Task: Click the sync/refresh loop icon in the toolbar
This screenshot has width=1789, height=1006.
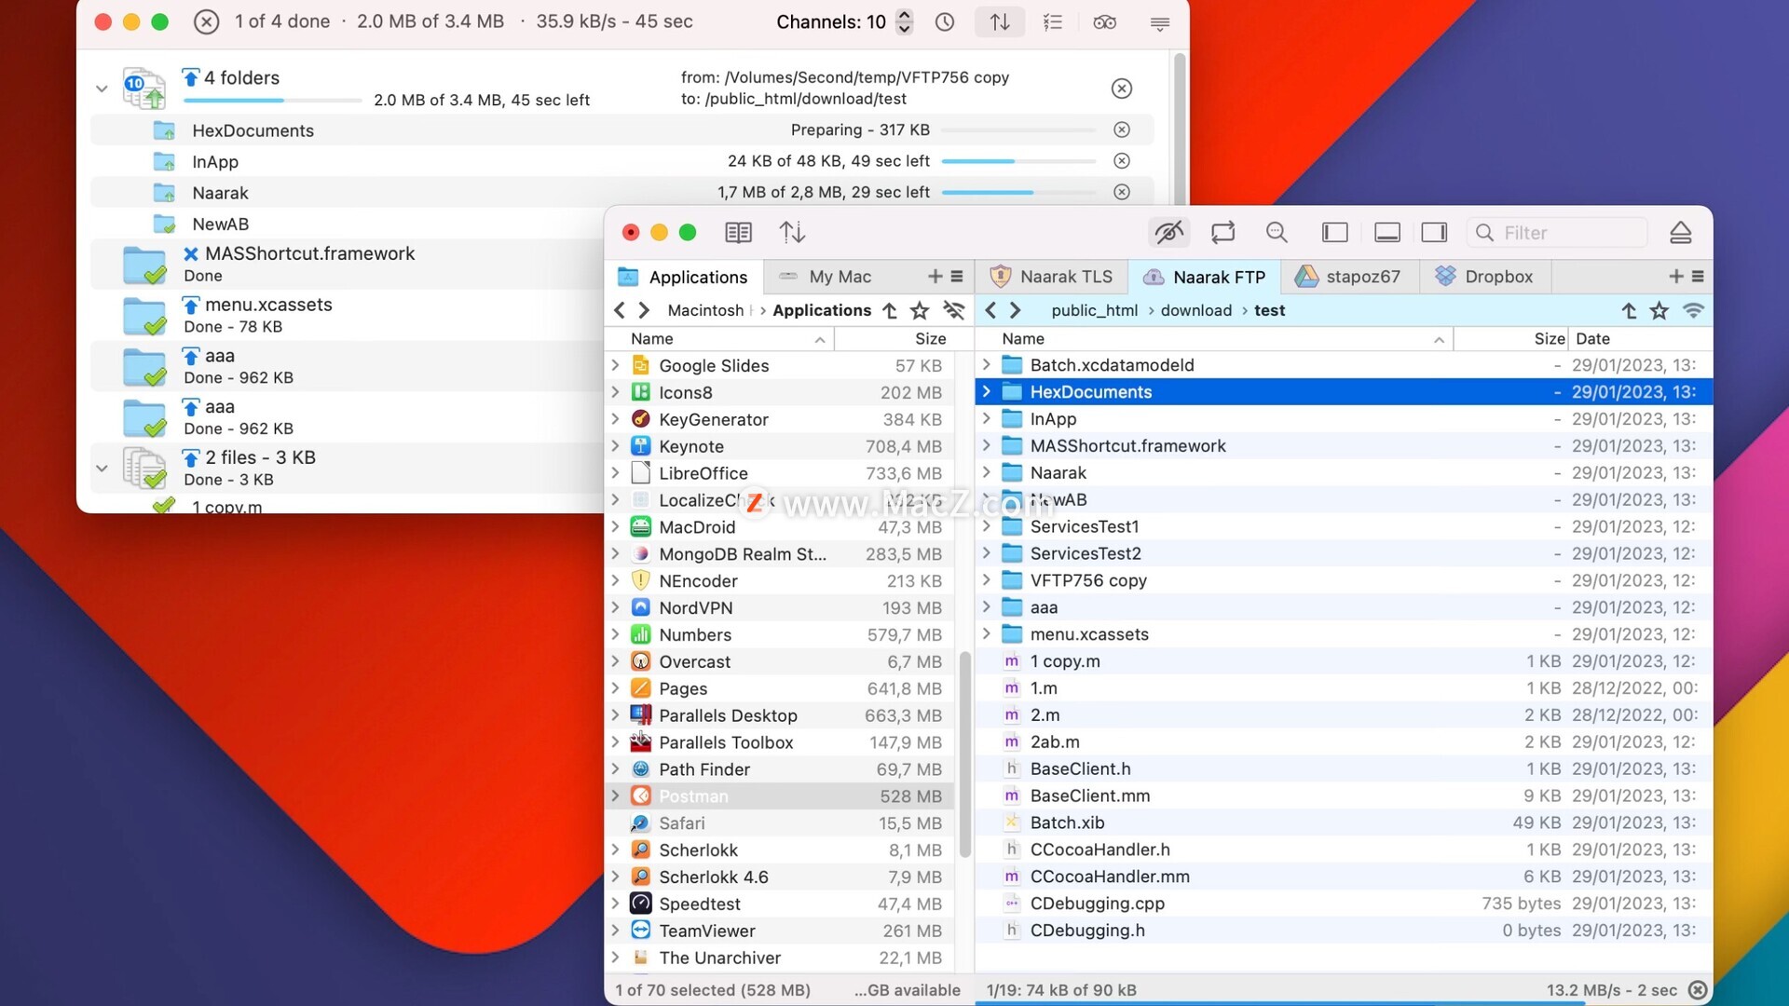Action: click(x=1222, y=232)
